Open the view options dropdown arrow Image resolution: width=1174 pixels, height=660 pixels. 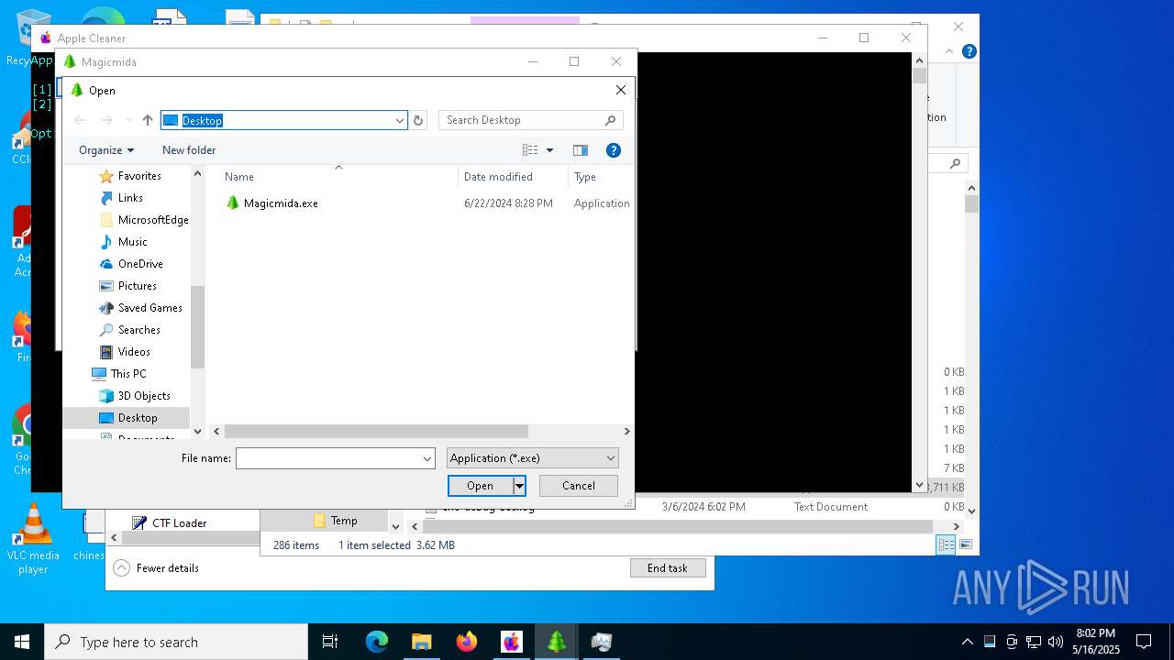(x=549, y=150)
